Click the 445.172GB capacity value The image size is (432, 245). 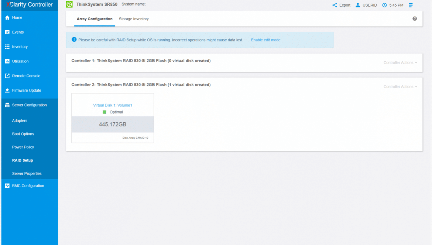pyautogui.click(x=112, y=124)
